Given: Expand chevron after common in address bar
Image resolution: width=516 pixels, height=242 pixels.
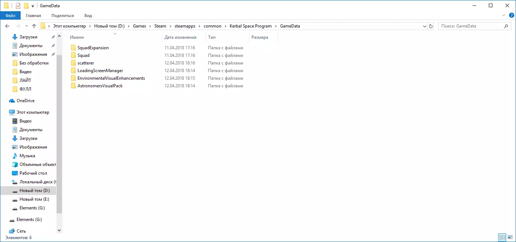Looking at the screenshot, I should (x=225, y=26).
